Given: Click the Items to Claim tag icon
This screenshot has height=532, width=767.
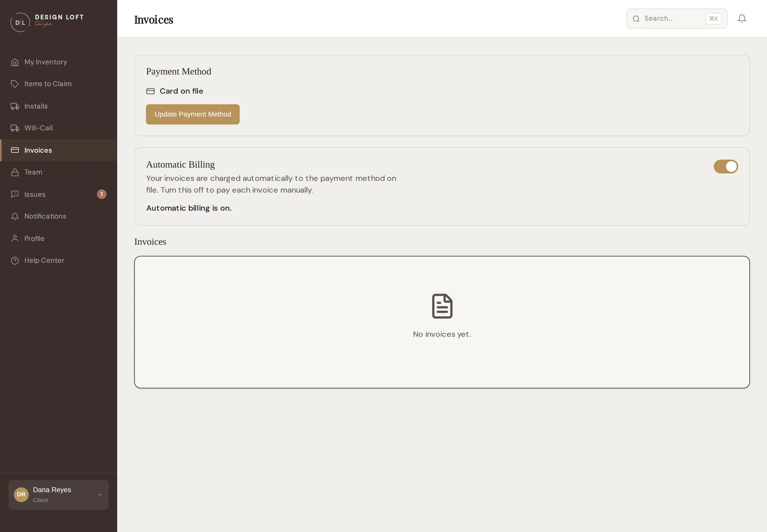Looking at the screenshot, I should point(15,84).
